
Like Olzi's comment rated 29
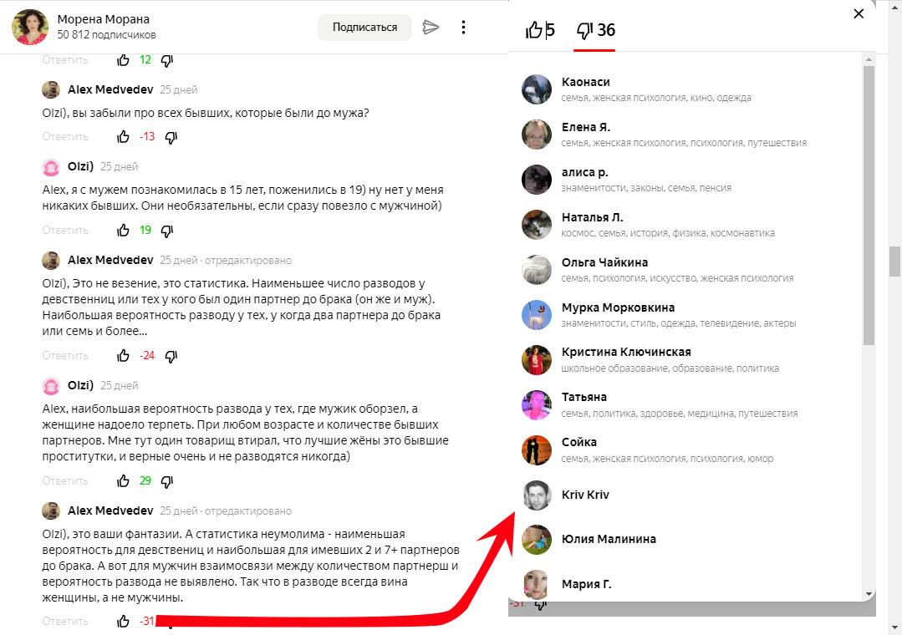click(x=123, y=481)
